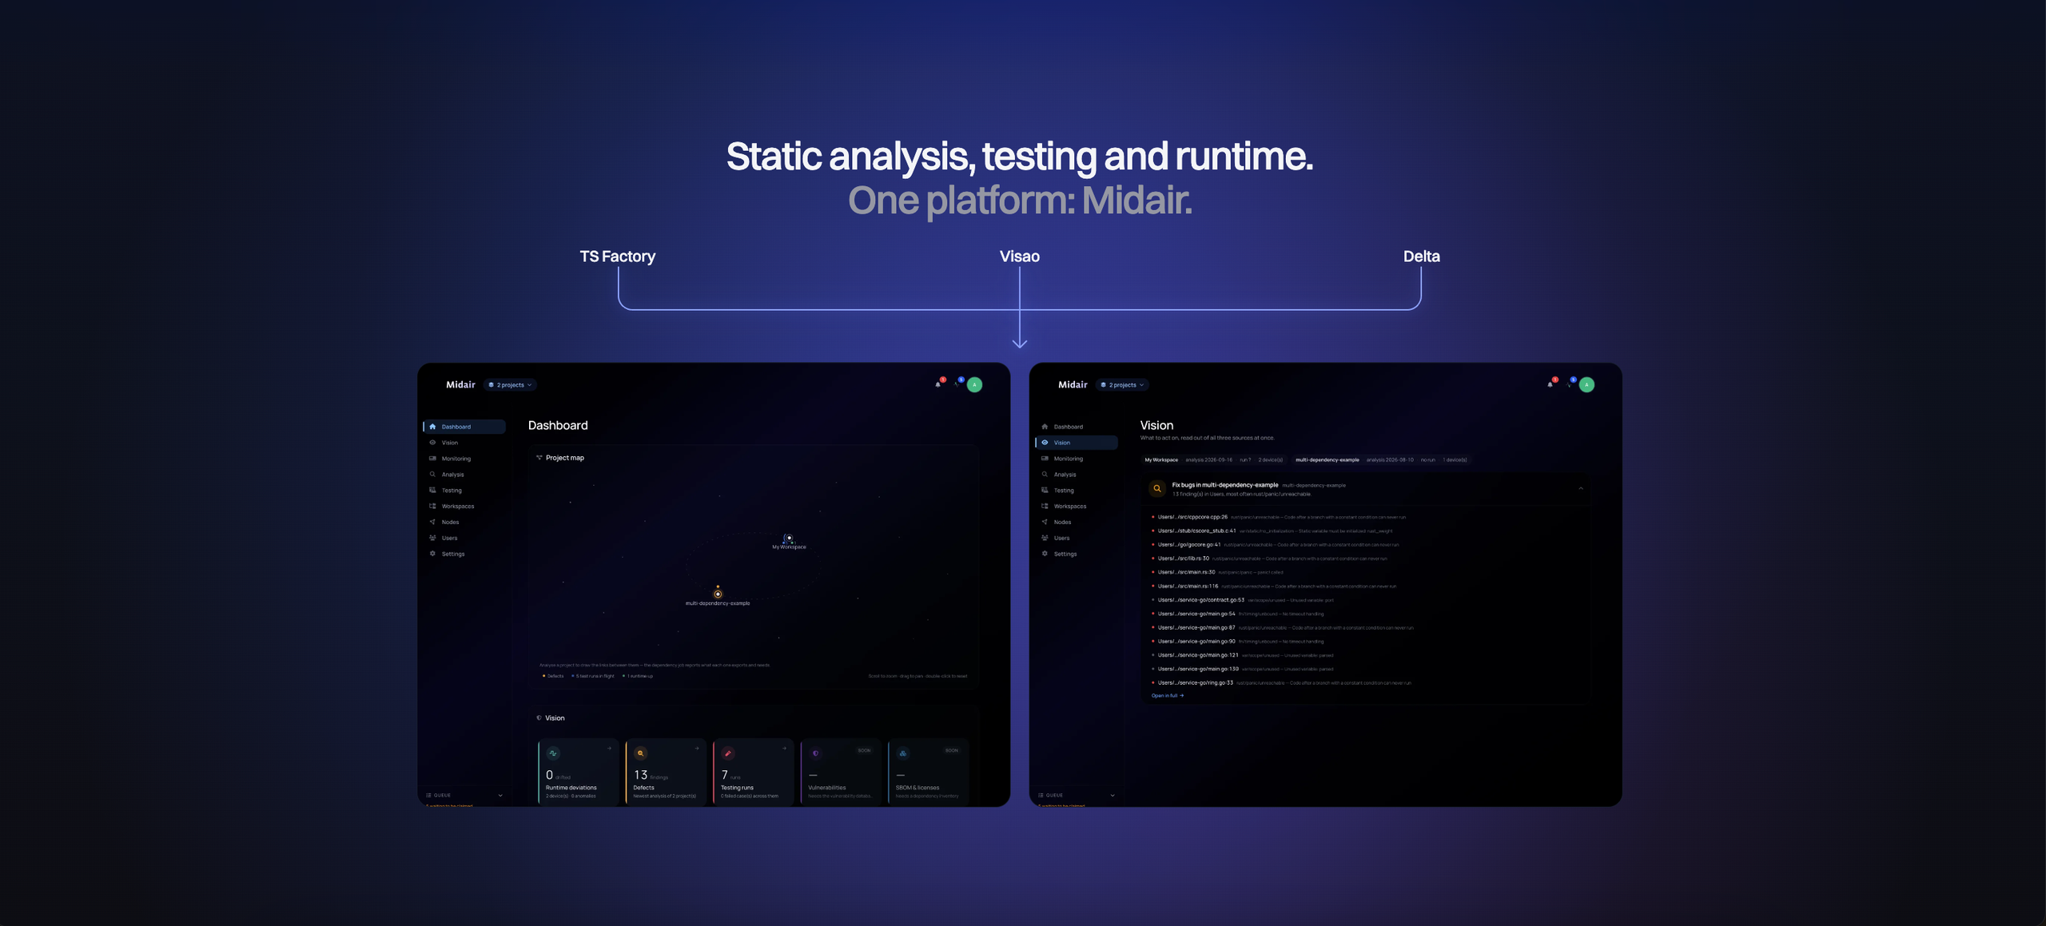This screenshot has width=2046, height=926.
Task: Select Dashboard in the Dashboard panel sidebar
Action: coord(464,427)
